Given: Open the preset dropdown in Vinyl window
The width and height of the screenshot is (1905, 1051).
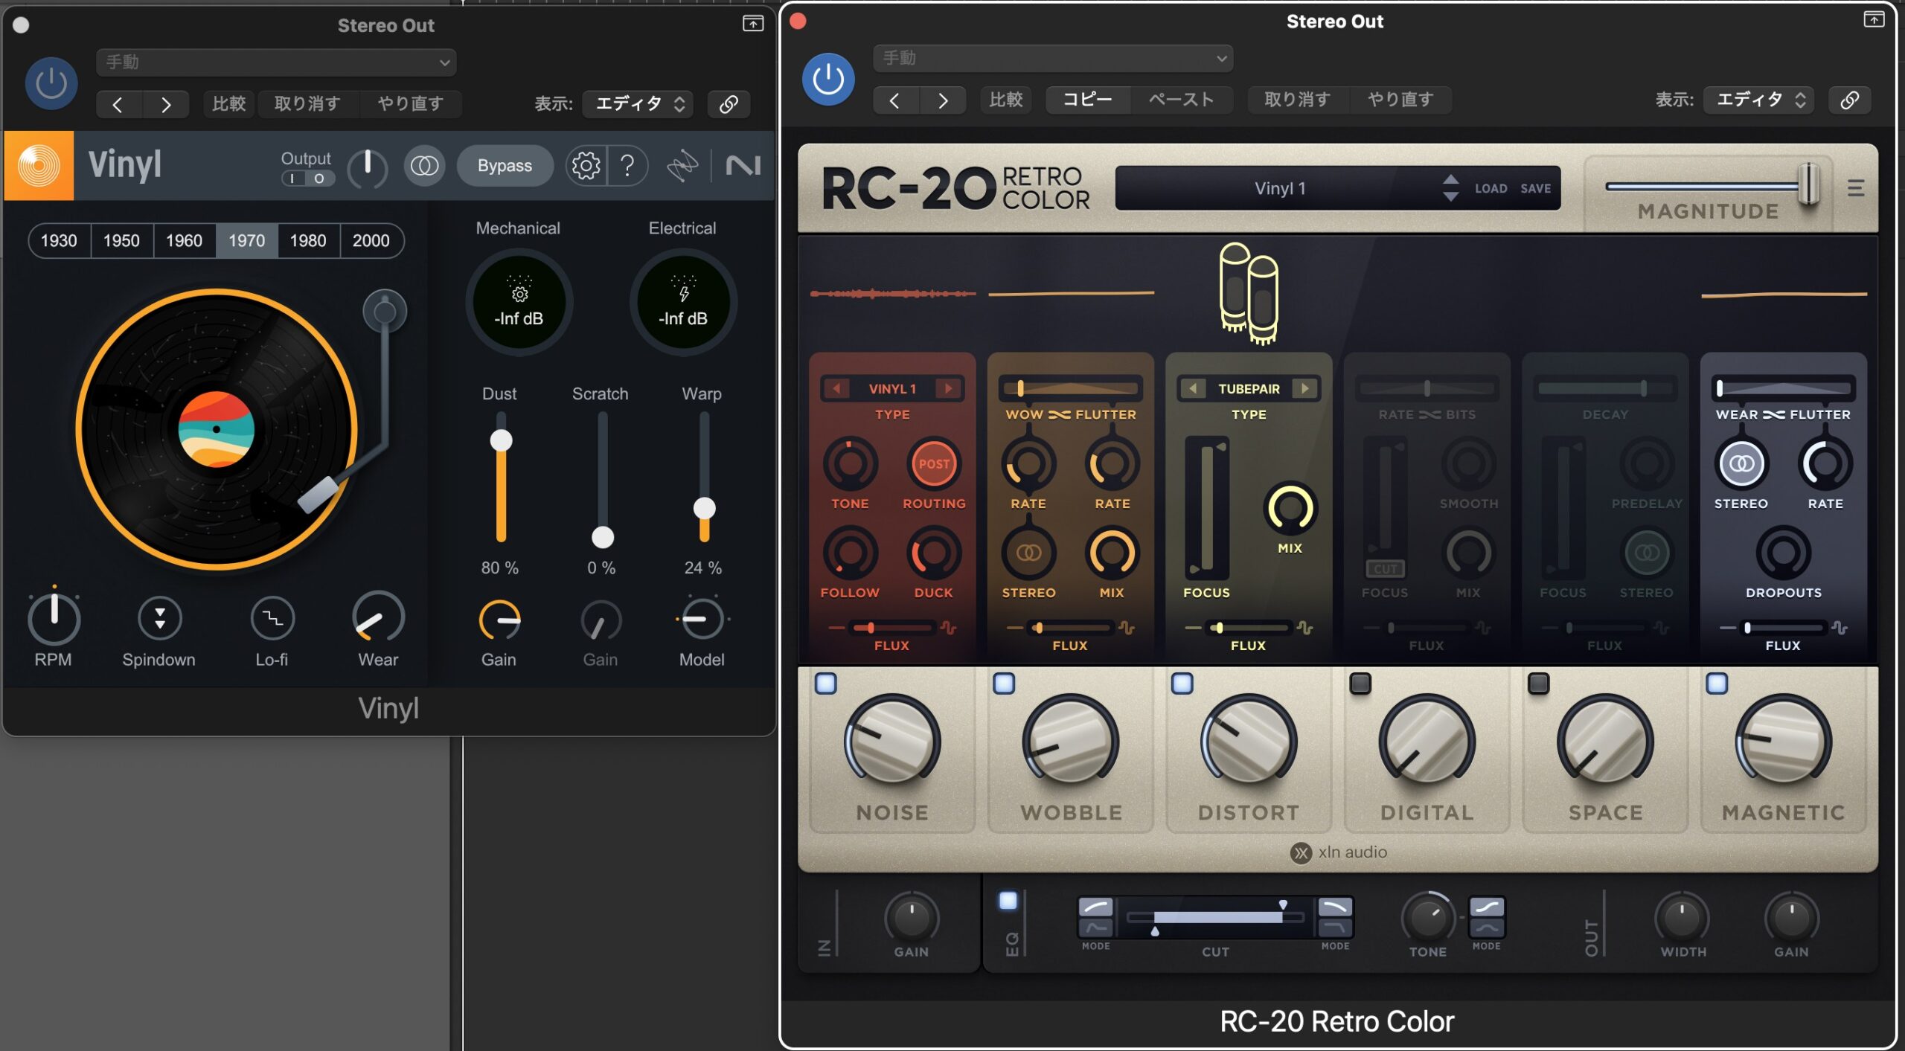Looking at the screenshot, I should [x=276, y=62].
